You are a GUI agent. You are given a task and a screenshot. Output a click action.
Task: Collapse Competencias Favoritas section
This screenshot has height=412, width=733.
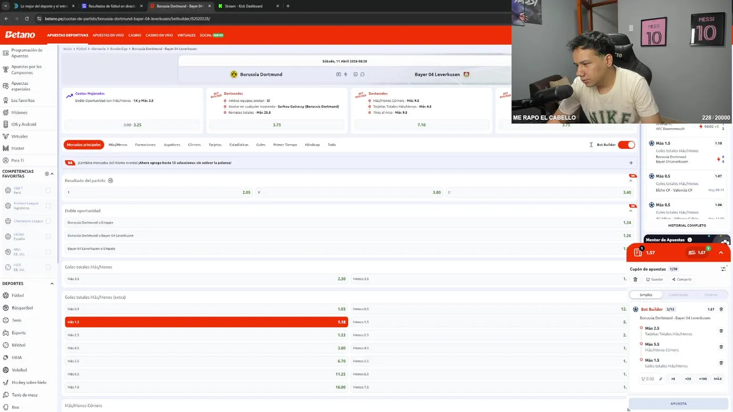coord(52,173)
